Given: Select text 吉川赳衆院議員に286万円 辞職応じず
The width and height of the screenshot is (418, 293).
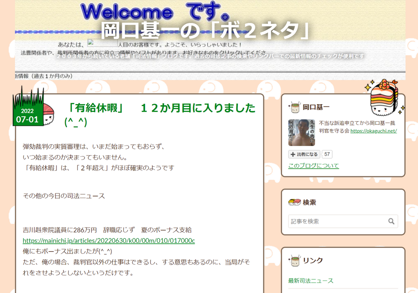Looking at the screenshot, I should [x=79, y=230].
